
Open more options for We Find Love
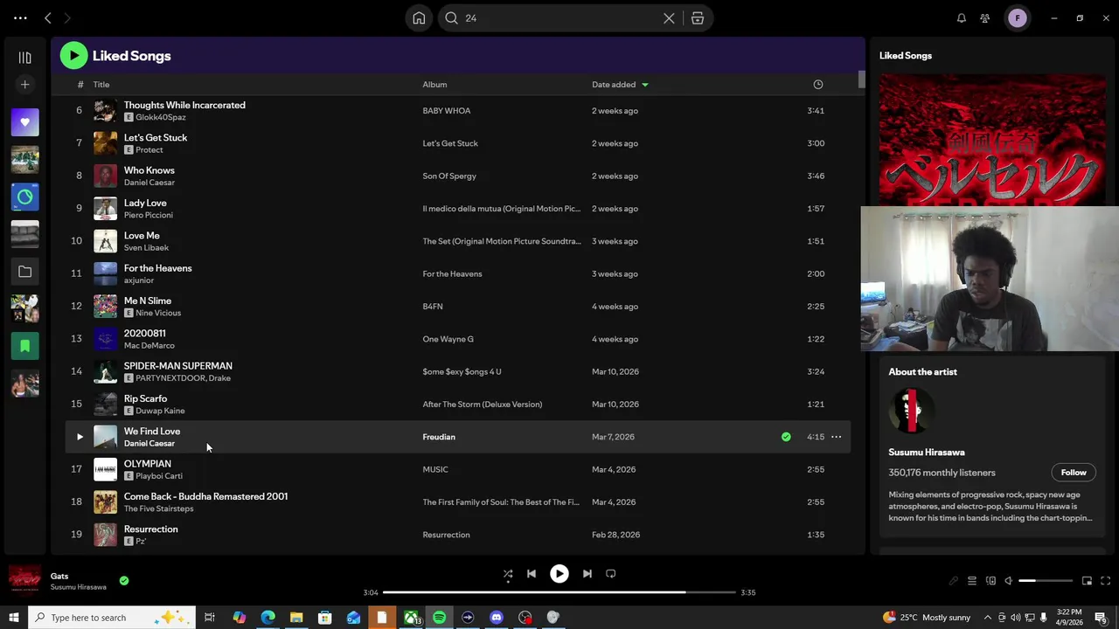(836, 437)
